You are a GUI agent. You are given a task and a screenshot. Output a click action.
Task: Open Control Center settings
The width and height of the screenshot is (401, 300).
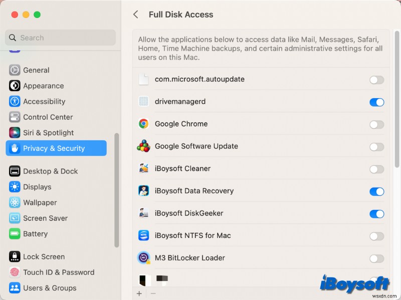pyautogui.click(x=56, y=117)
